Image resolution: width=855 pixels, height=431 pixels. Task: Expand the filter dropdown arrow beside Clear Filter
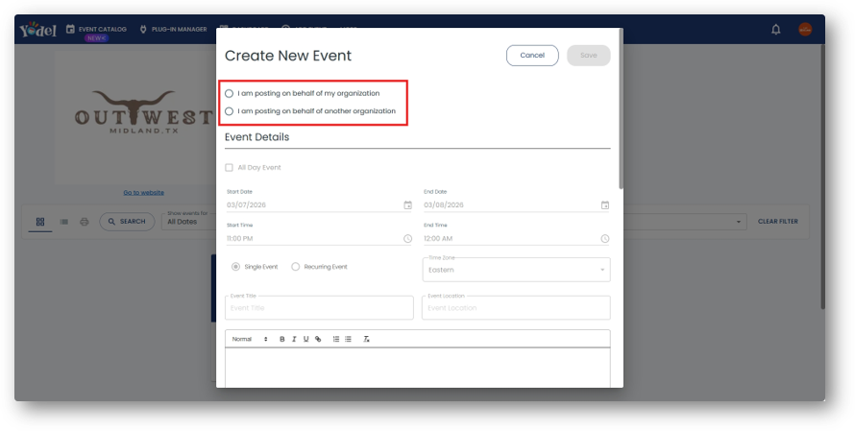(x=739, y=222)
